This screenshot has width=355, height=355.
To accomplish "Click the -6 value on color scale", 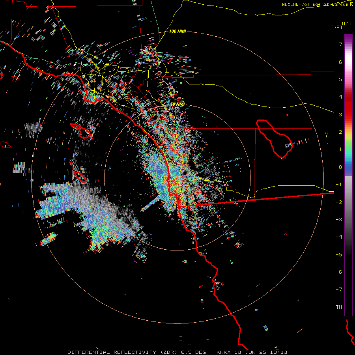I will pyautogui.click(x=339, y=272).
